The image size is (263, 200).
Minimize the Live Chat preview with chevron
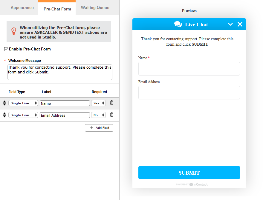tap(230, 24)
